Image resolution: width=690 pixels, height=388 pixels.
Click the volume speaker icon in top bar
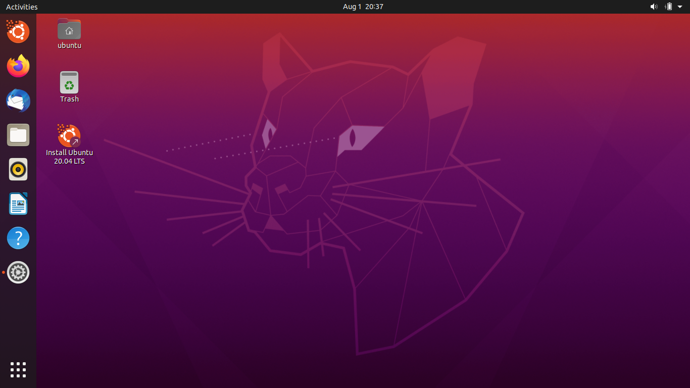(x=654, y=7)
